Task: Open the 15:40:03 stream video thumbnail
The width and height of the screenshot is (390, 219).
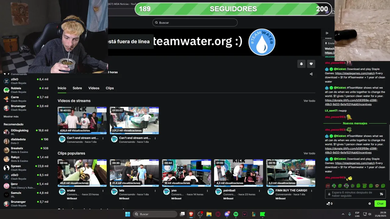Action: point(82,120)
